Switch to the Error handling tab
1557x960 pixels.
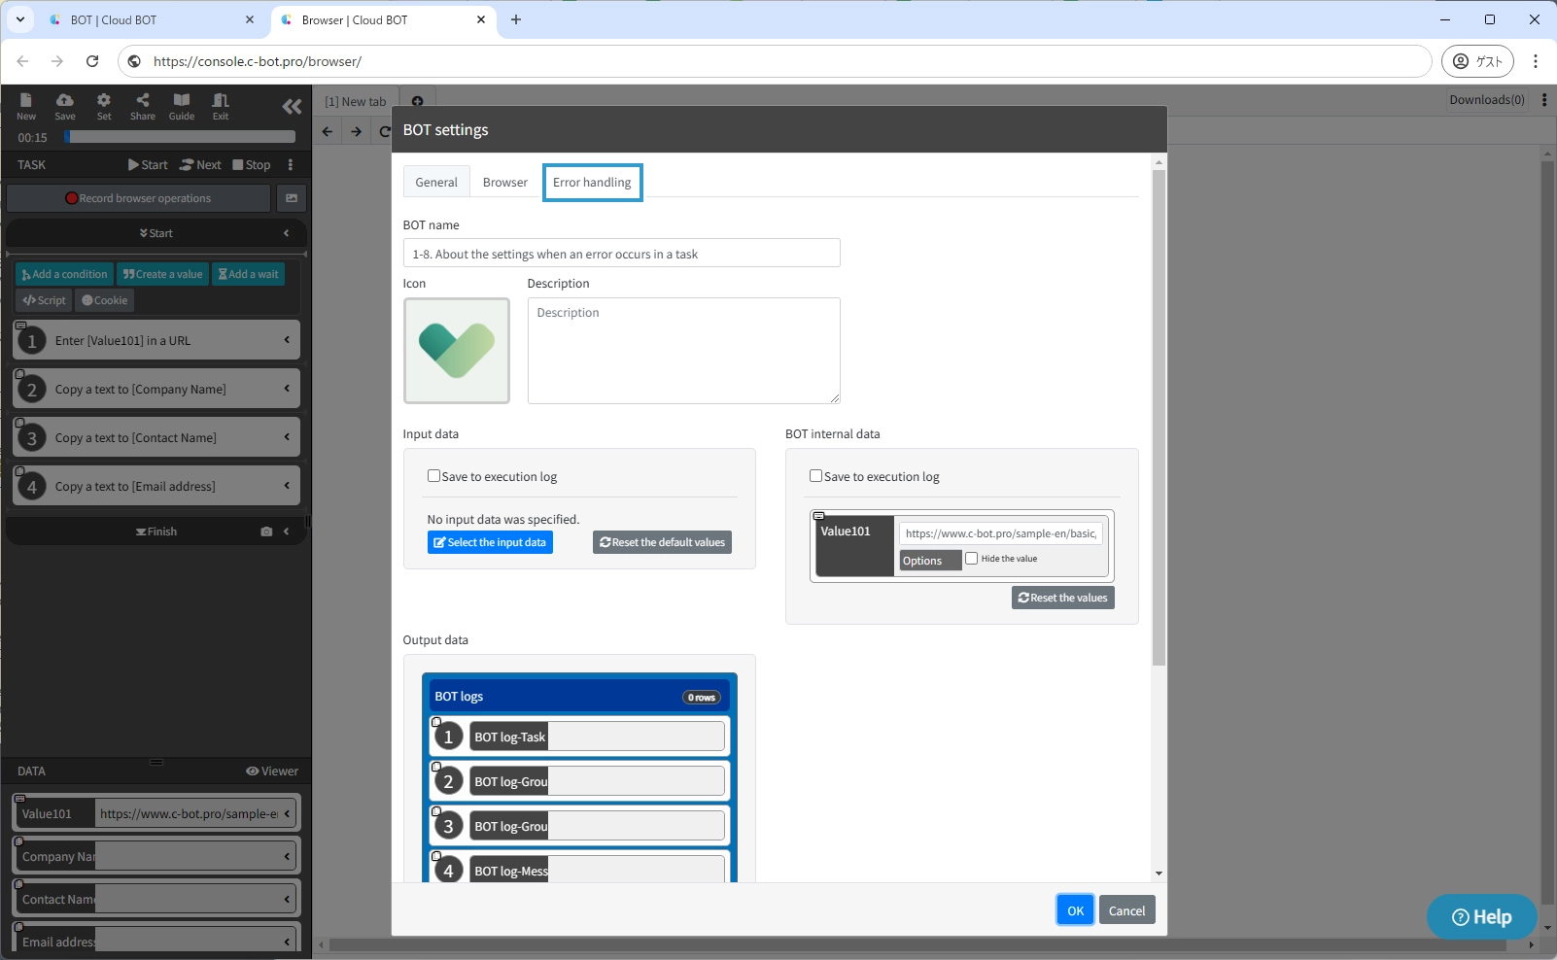pyautogui.click(x=592, y=183)
